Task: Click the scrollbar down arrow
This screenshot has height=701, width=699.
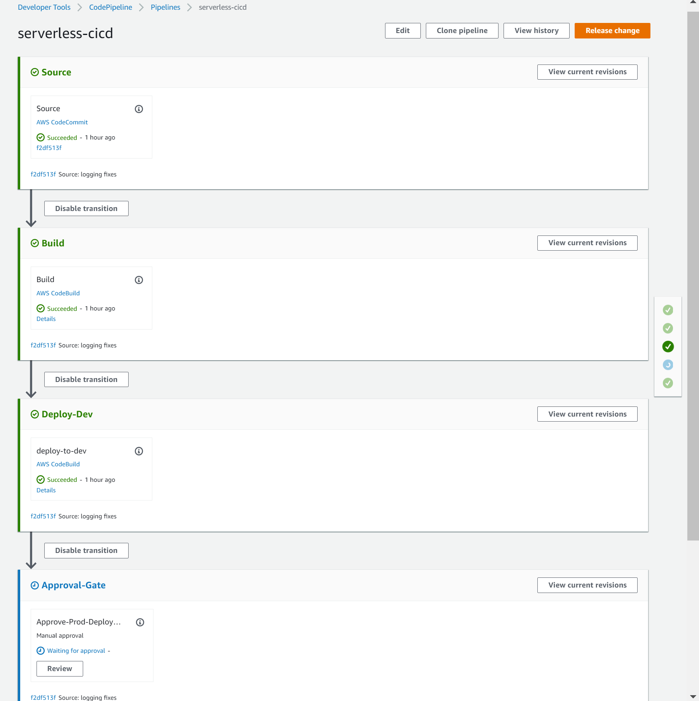Action: [x=693, y=696]
